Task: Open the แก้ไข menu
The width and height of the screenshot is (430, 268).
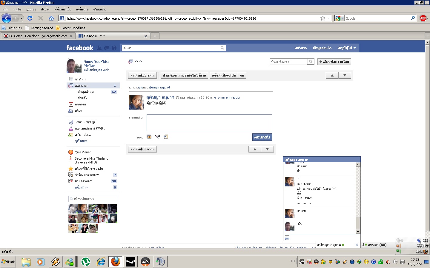Action: 17,9
